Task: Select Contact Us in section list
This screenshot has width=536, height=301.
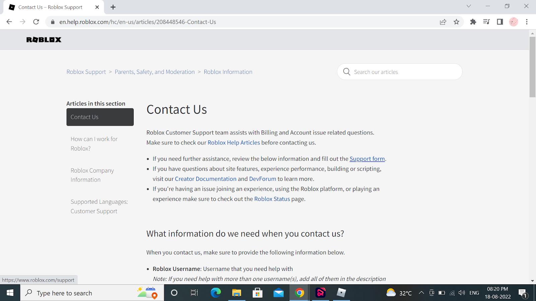Action: [x=100, y=117]
